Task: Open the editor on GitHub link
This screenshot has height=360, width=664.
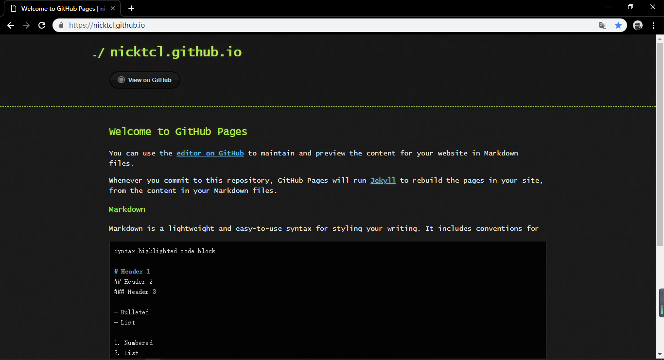Action: tap(210, 153)
